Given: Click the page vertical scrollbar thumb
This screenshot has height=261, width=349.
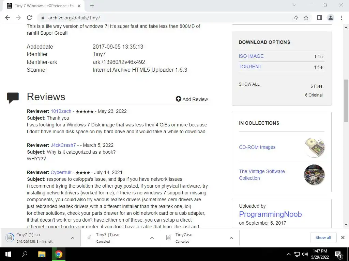Looking at the screenshot, I should [x=346, y=101].
